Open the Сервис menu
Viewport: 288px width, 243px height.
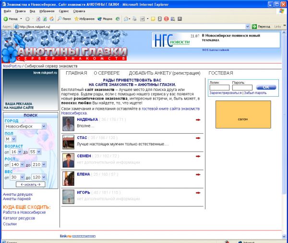click(64, 11)
